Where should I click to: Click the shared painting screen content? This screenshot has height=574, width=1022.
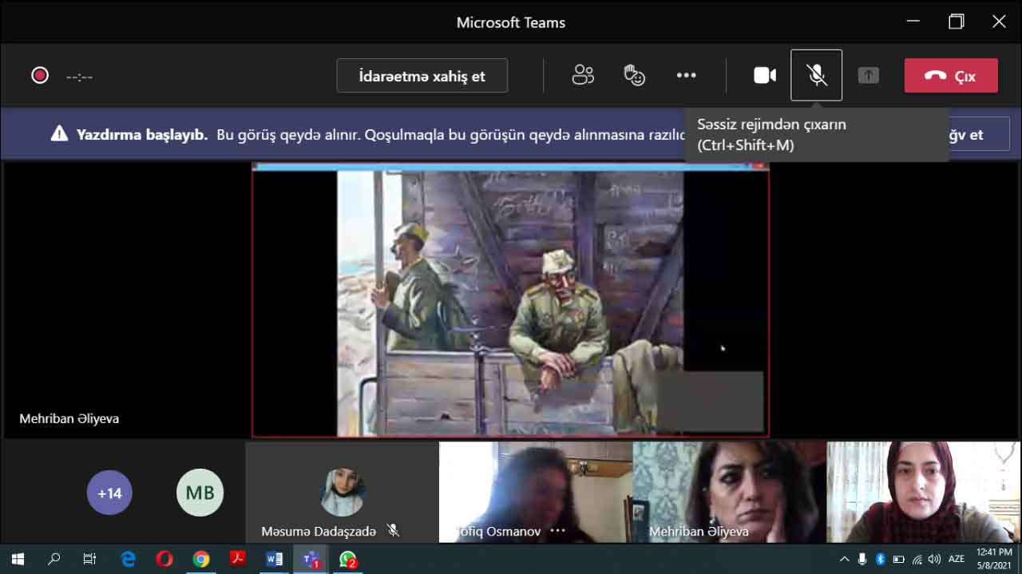pyautogui.click(x=510, y=300)
